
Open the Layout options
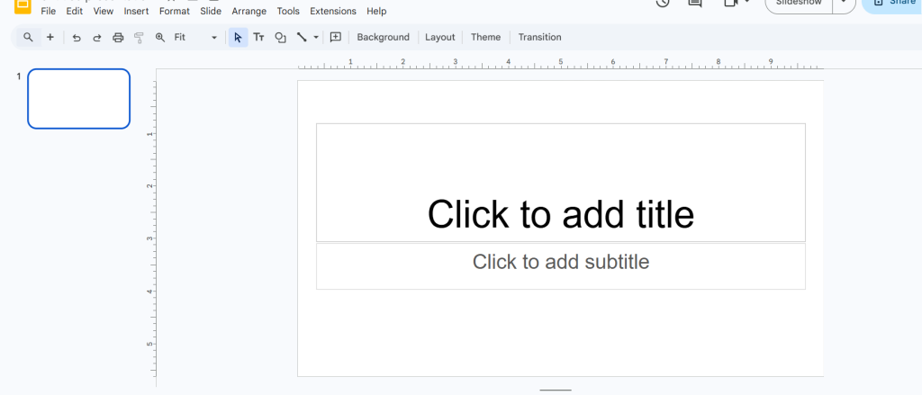click(439, 37)
